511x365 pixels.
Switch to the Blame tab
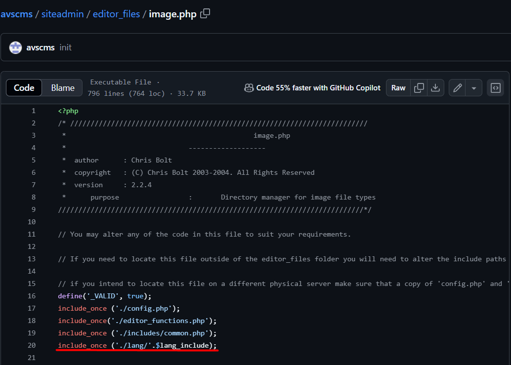pos(62,87)
